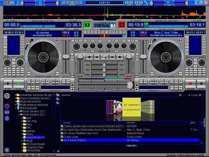Click the left Beatlock star button
This screenshot has width=209, height=157.
click(x=89, y=57)
